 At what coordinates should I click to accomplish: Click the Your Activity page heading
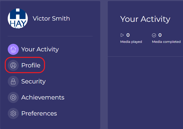pyautogui.click(x=145, y=19)
